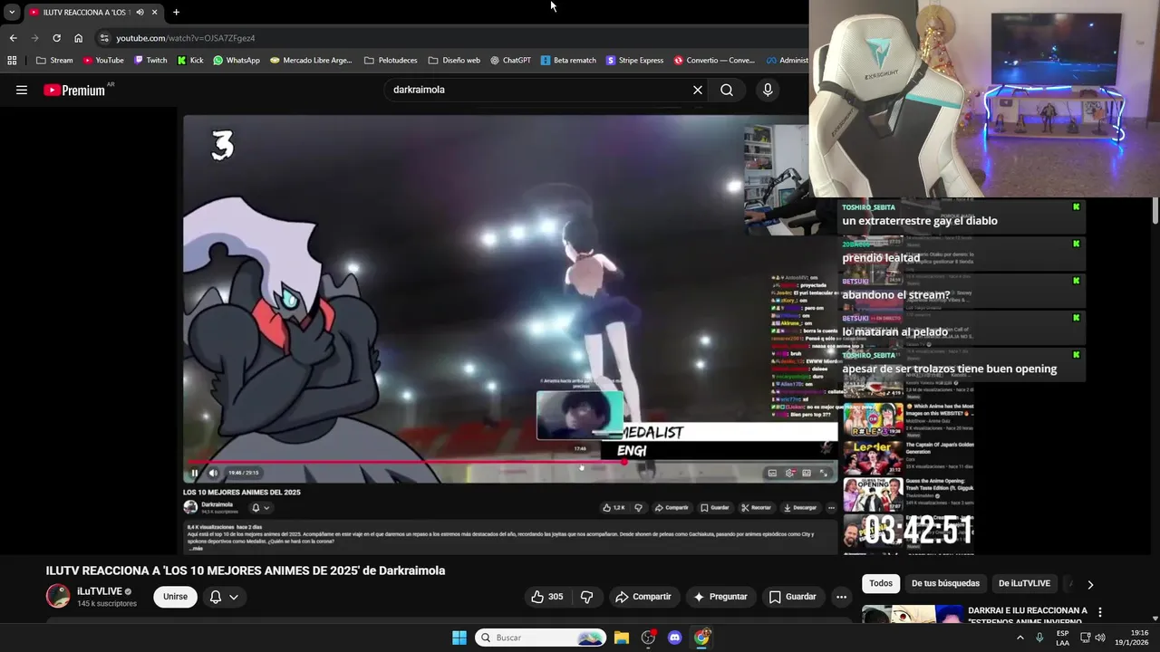Save the video with Guardar
The image size is (1160, 652).
click(x=793, y=597)
